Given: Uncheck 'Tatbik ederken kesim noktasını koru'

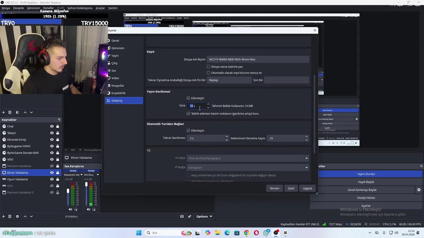Looking at the screenshot, I should 188,113.
